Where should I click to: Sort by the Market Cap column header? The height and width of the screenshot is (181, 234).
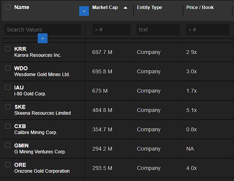click(x=105, y=7)
